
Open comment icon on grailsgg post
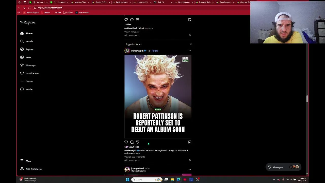click(x=132, y=20)
